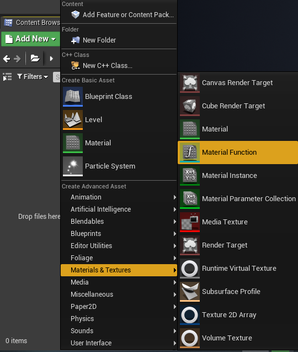298x352 pixels.
Task: Select the Subsurface Profile icon
Action: coord(190,292)
